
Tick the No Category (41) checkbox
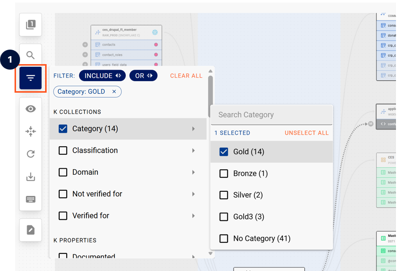pos(224,238)
